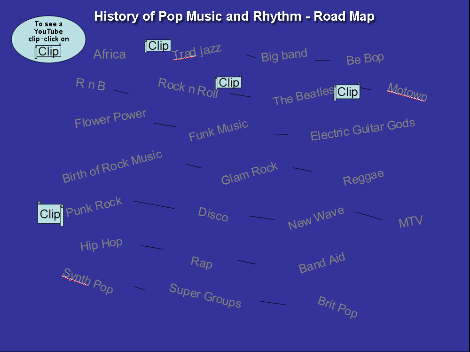
Task: Select the Super Groups label
Action: tap(205, 296)
